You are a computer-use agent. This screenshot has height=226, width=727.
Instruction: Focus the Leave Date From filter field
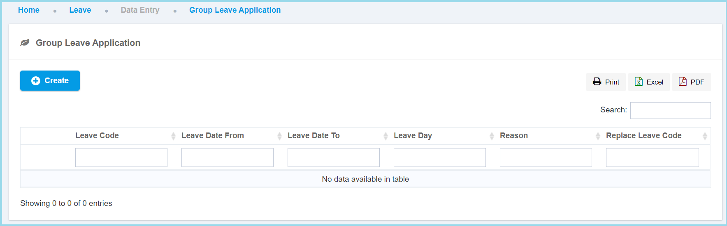228,158
